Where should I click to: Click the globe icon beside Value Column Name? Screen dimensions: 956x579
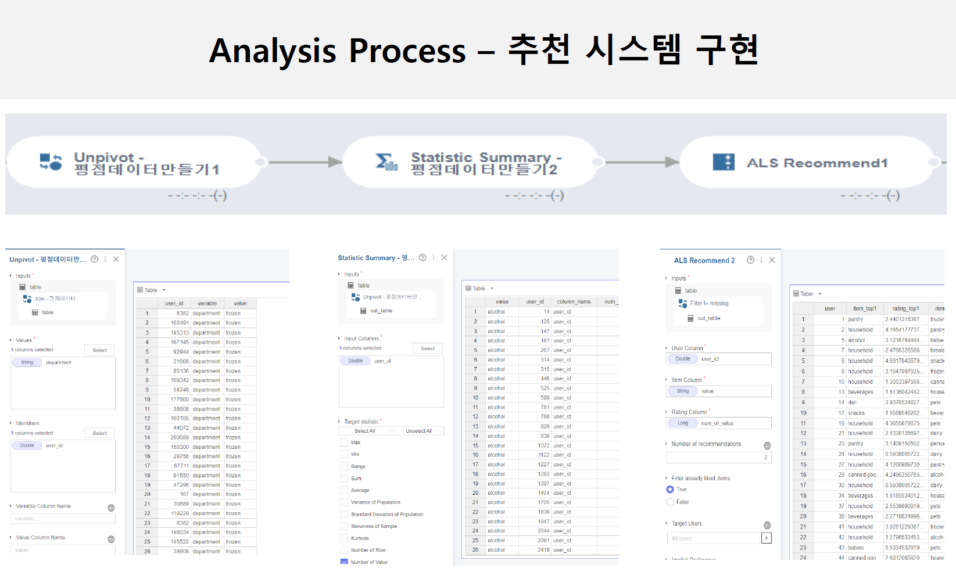click(x=111, y=539)
